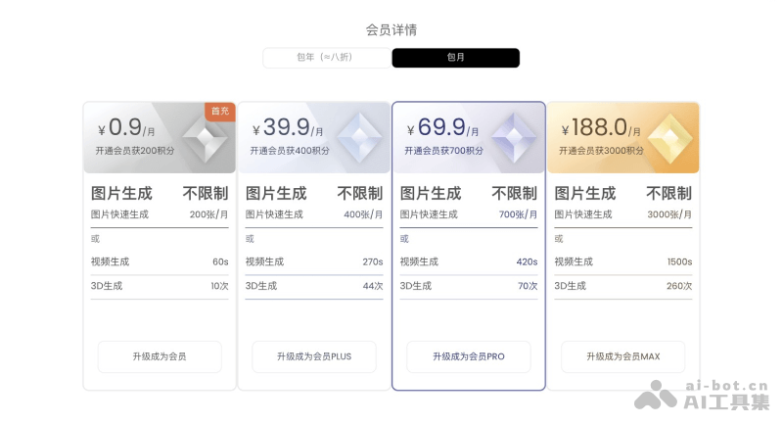Select the ¥188.0/月 plan header card
This screenshot has height=424, width=783.
coord(601,138)
